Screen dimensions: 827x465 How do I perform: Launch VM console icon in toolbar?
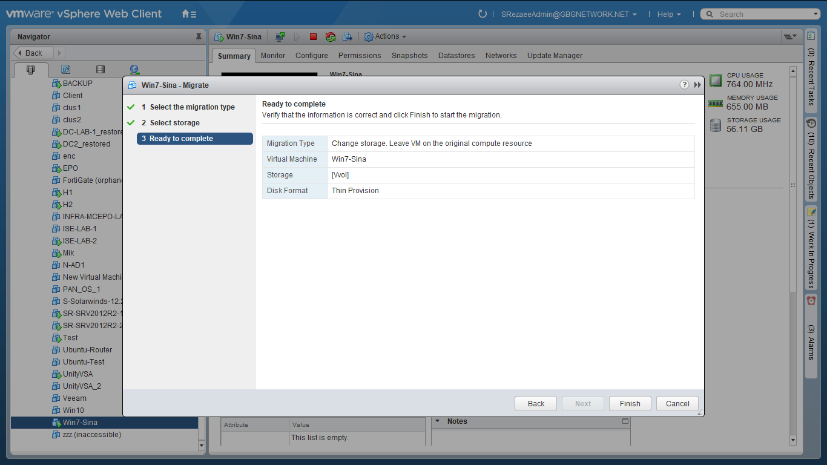(x=280, y=37)
